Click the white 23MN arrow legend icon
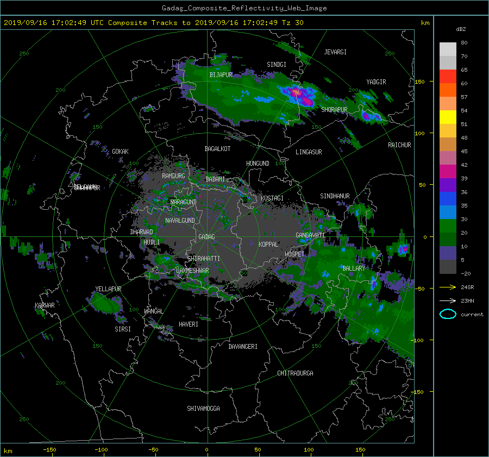The height and width of the screenshot is (457, 489). [448, 301]
